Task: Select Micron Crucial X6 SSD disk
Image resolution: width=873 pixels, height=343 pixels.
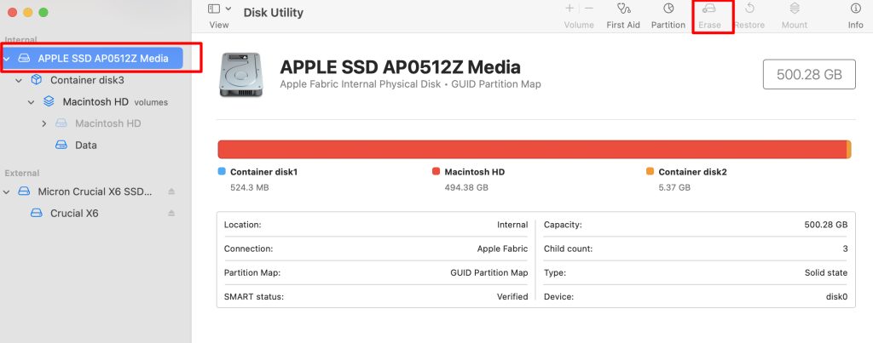Action: click(95, 192)
